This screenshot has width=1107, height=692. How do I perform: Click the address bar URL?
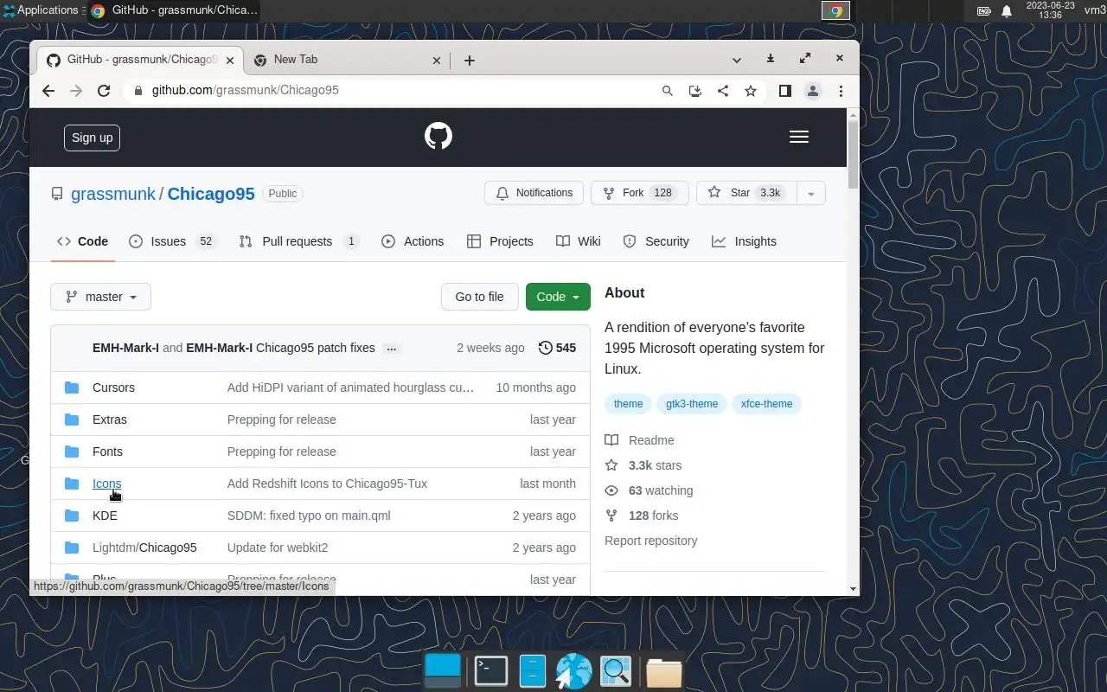(246, 90)
